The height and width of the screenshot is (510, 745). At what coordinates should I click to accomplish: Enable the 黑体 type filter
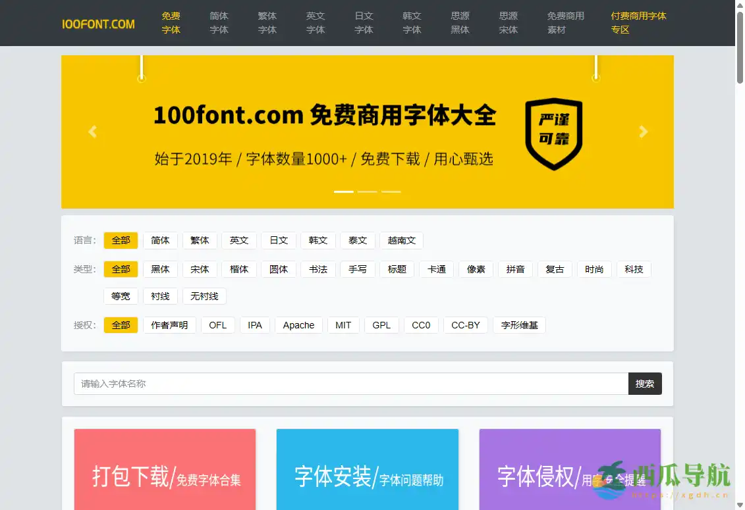pos(160,269)
